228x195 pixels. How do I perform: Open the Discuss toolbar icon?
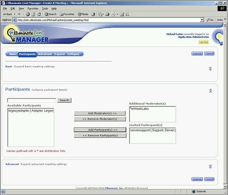(122, 14)
